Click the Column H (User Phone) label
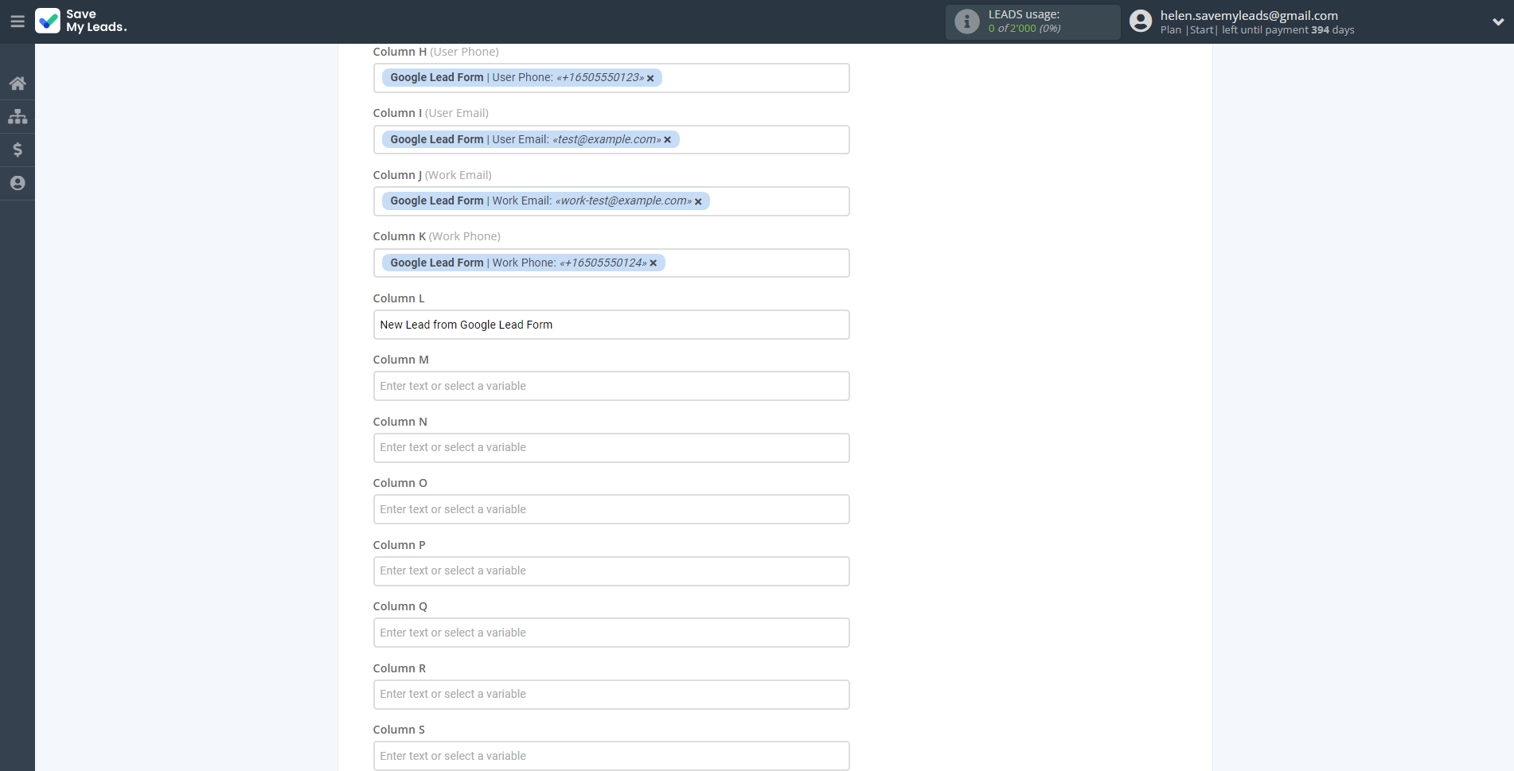Screen dimensions: 1514x771 pos(436,52)
